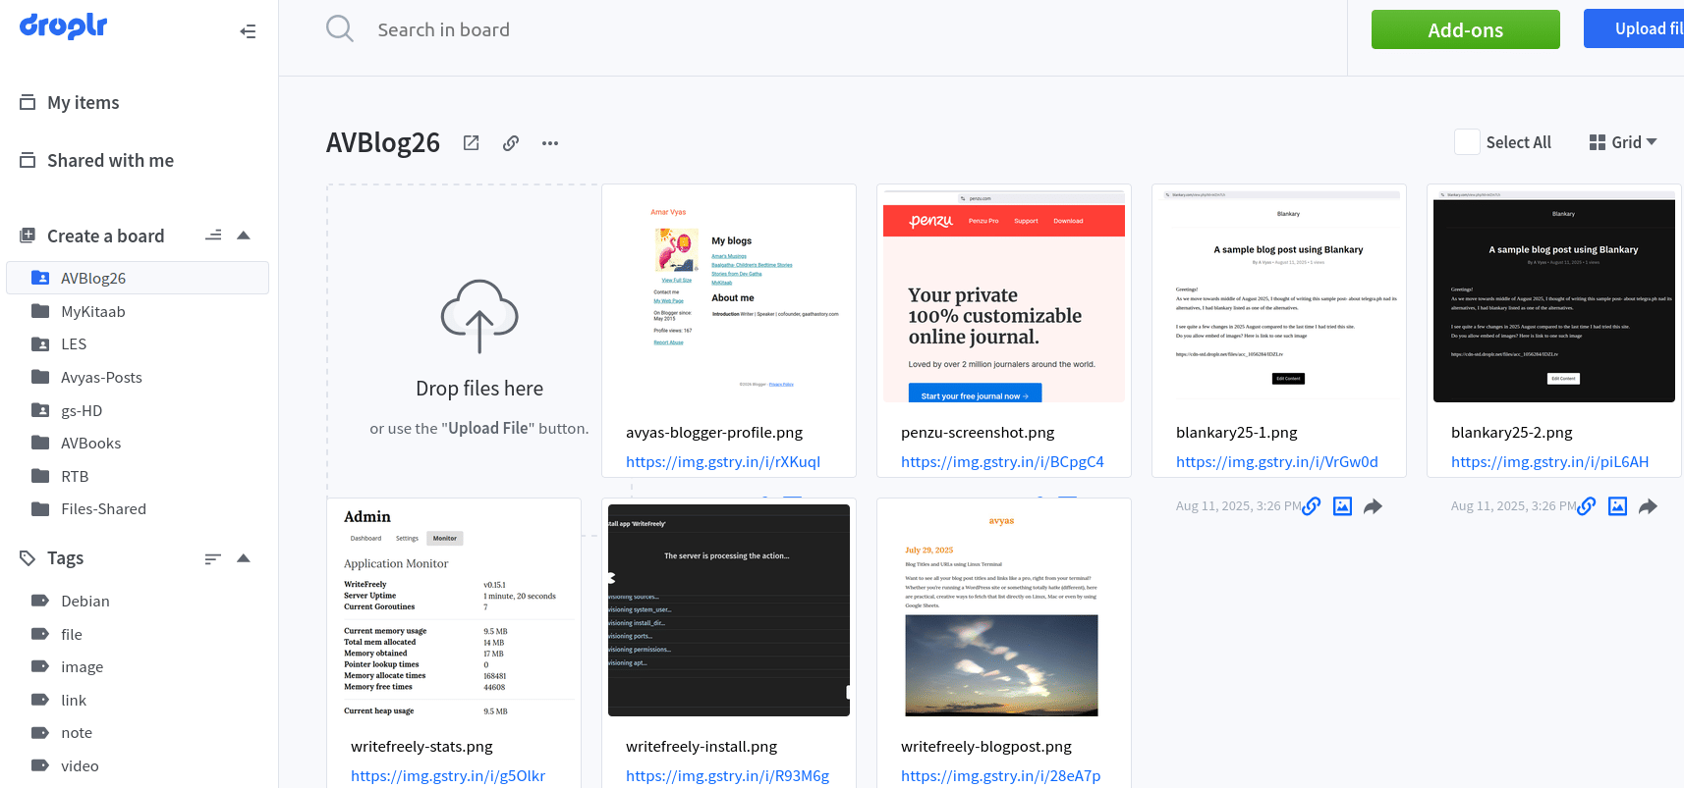
Task: Click image icon under blankary25-1.png
Action: 1343,506
